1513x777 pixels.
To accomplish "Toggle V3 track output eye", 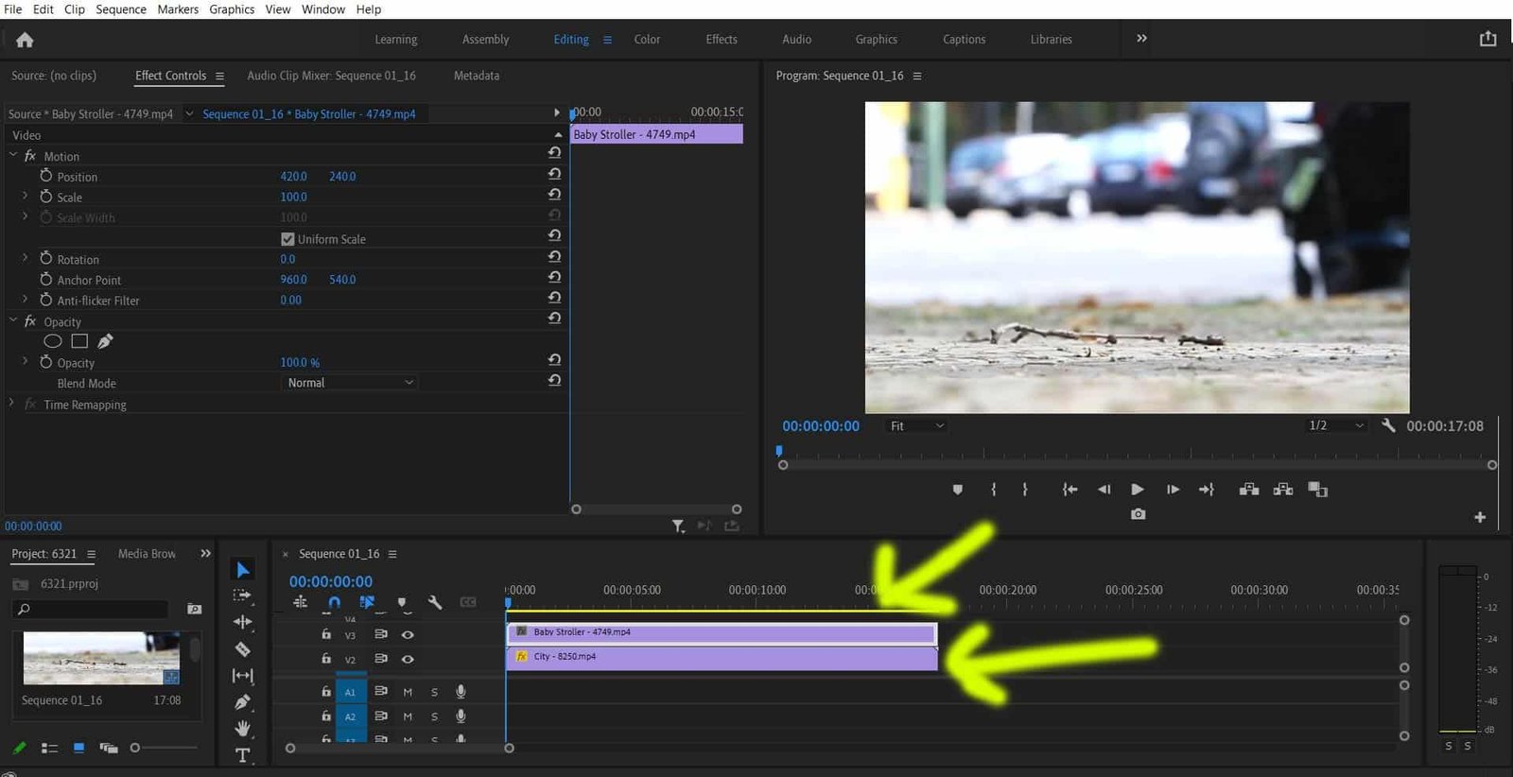I will pyautogui.click(x=408, y=634).
